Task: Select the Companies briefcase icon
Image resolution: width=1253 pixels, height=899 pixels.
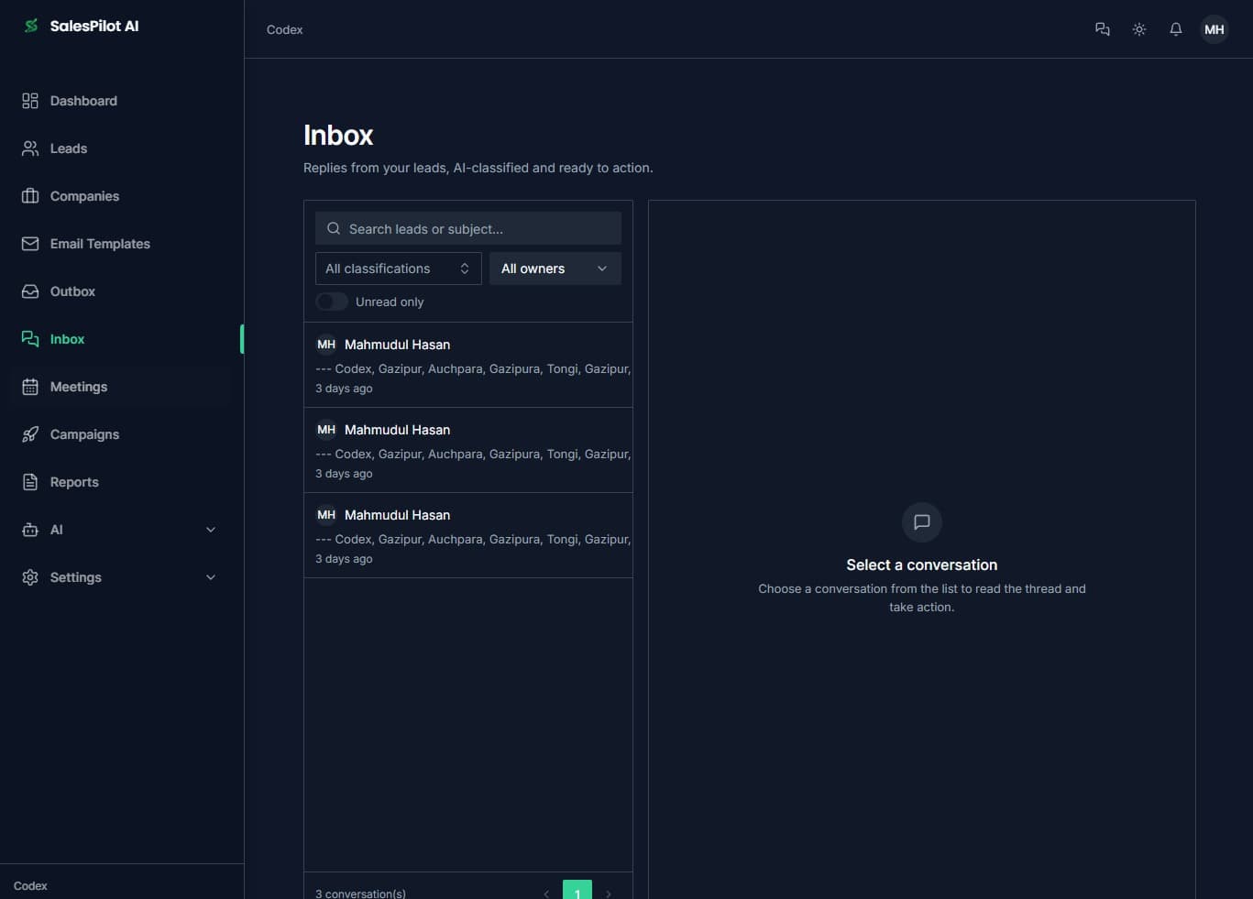Action: click(x=30, y=196)
